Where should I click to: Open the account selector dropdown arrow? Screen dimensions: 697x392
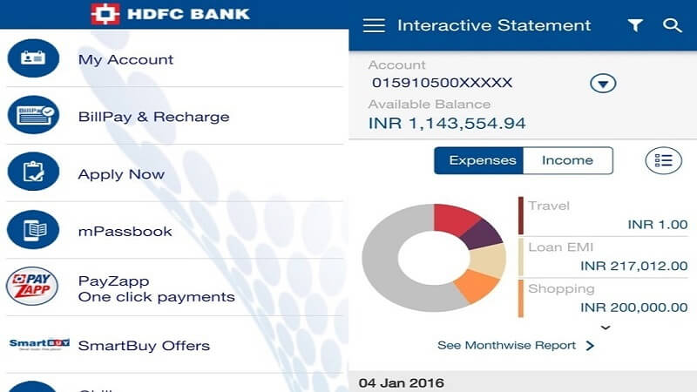point(603,84)
